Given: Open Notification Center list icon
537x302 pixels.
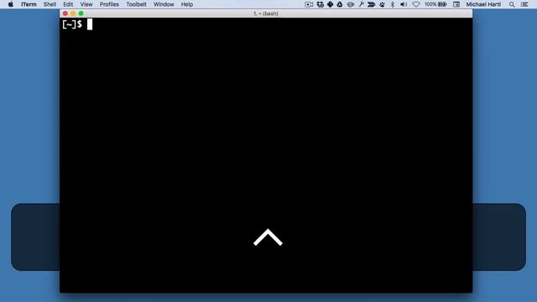Looking at the screenshot, I should click(x=524, y=4).
